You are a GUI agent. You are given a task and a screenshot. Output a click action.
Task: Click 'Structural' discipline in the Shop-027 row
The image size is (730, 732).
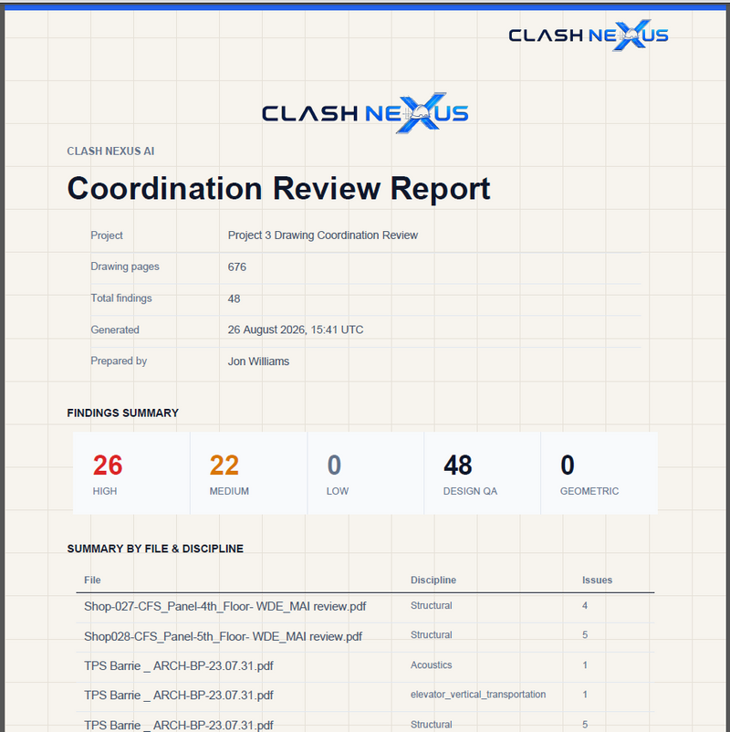click(x=432, y=605)
